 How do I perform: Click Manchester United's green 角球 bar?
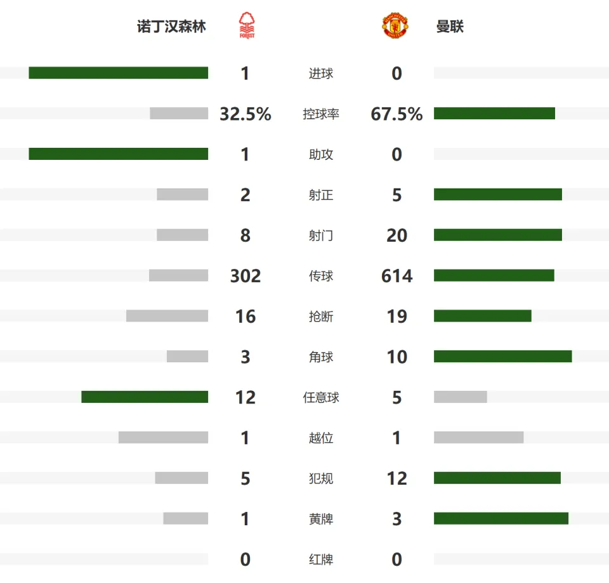tap(503, 357)
